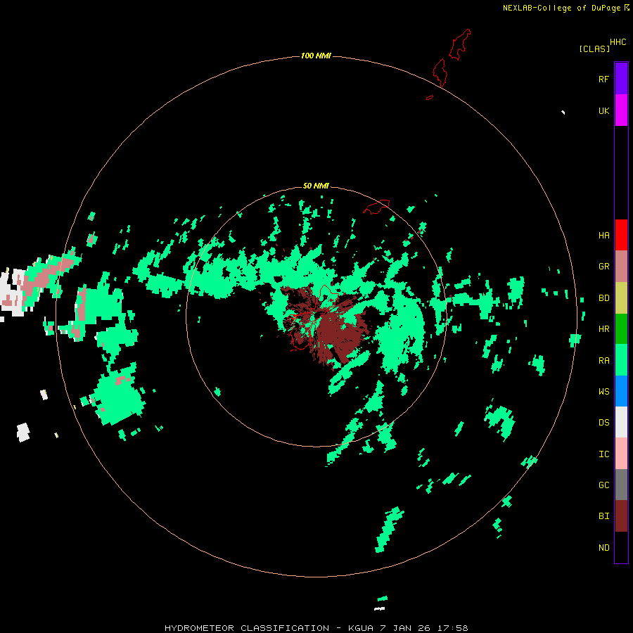Screen dimensions: 633x633
Task: Click the HA legend label
Action: click(603, 236)
